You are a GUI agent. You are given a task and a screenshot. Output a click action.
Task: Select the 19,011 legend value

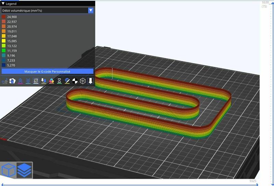pyautogui.click(x=12, y=31)
